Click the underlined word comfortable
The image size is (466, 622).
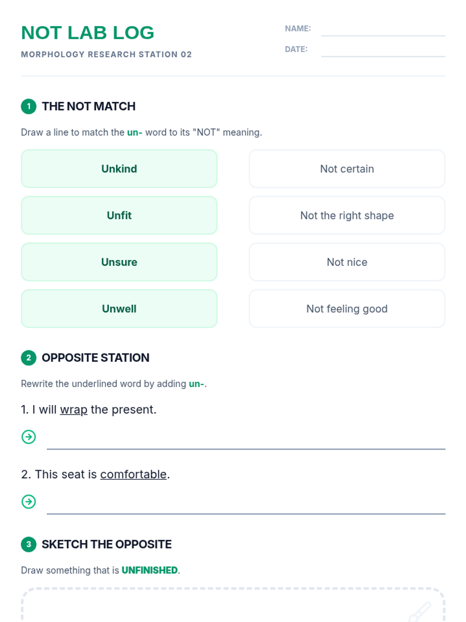[x=133, y=474]
